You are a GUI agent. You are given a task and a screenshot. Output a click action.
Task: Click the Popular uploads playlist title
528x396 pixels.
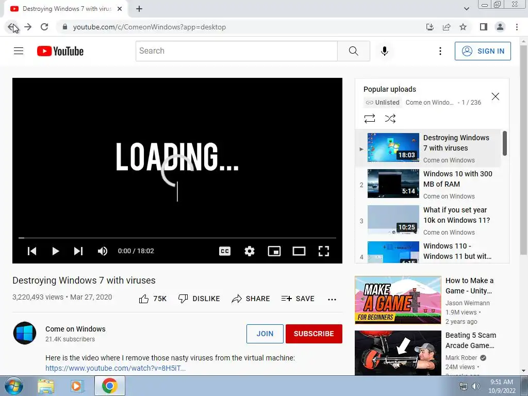tap(390, 89)
